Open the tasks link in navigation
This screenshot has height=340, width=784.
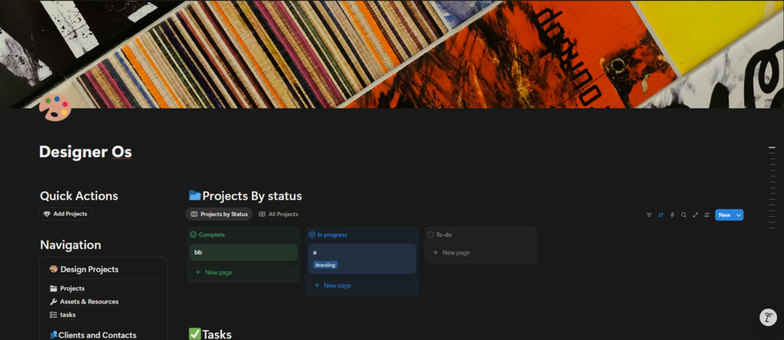click(x=62, y=315)
